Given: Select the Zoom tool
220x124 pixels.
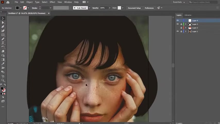Looking at the screenshot, I should point(3,80).
